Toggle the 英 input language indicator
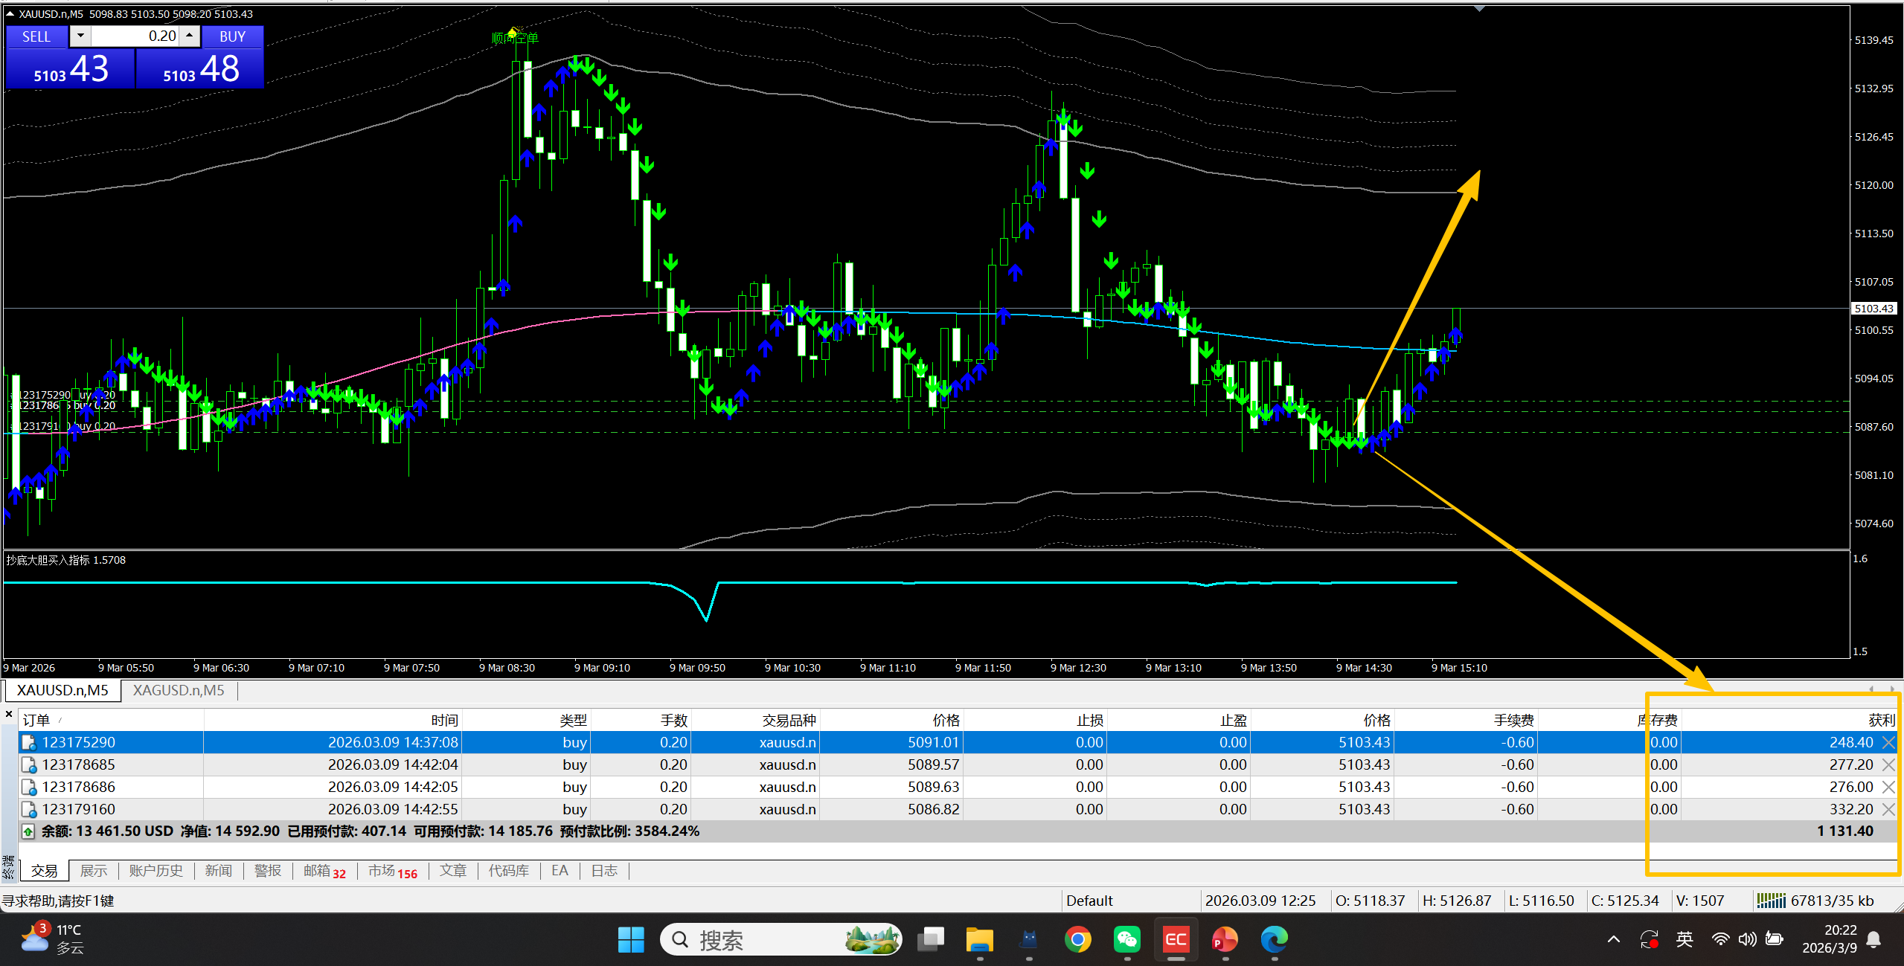Screen dimensions: 1904x966 tap(1685, 940)
